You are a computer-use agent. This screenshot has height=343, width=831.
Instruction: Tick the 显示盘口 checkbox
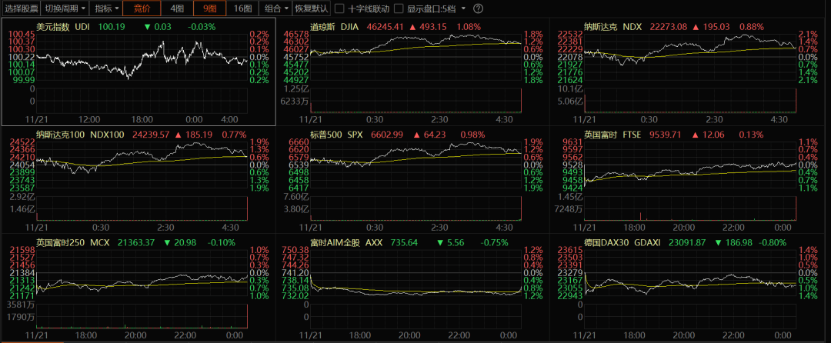coord(399,9)
